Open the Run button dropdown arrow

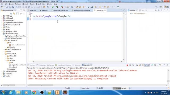[x=55, y=7]
